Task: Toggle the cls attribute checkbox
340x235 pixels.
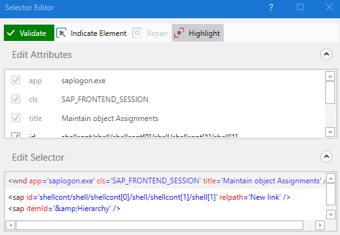Action: click(16, 99)
